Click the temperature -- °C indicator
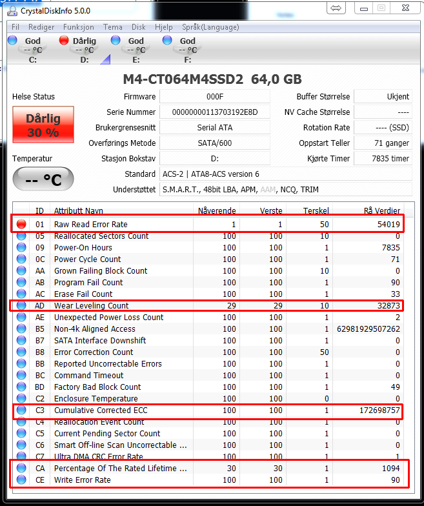Image resolution: width=424 pixels, height=506 pixels. (x=43, y=179)
